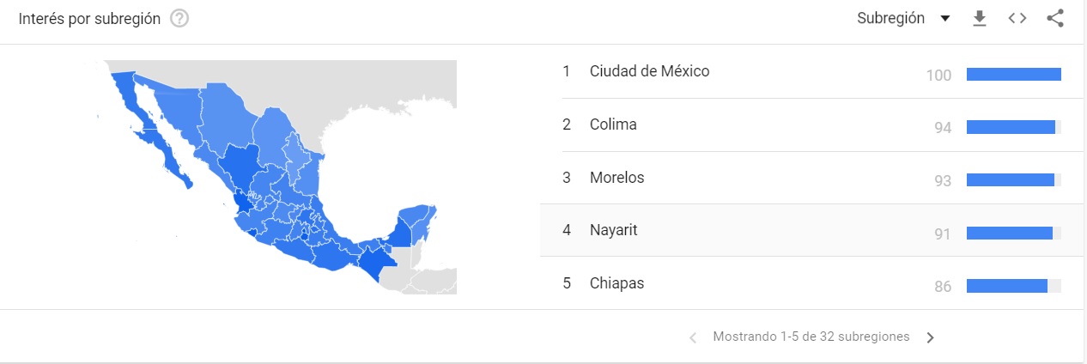This screenshot has height=364, width=1087.
Task: Open the help icon beside Interés por subregión
Action: (179, 19)
